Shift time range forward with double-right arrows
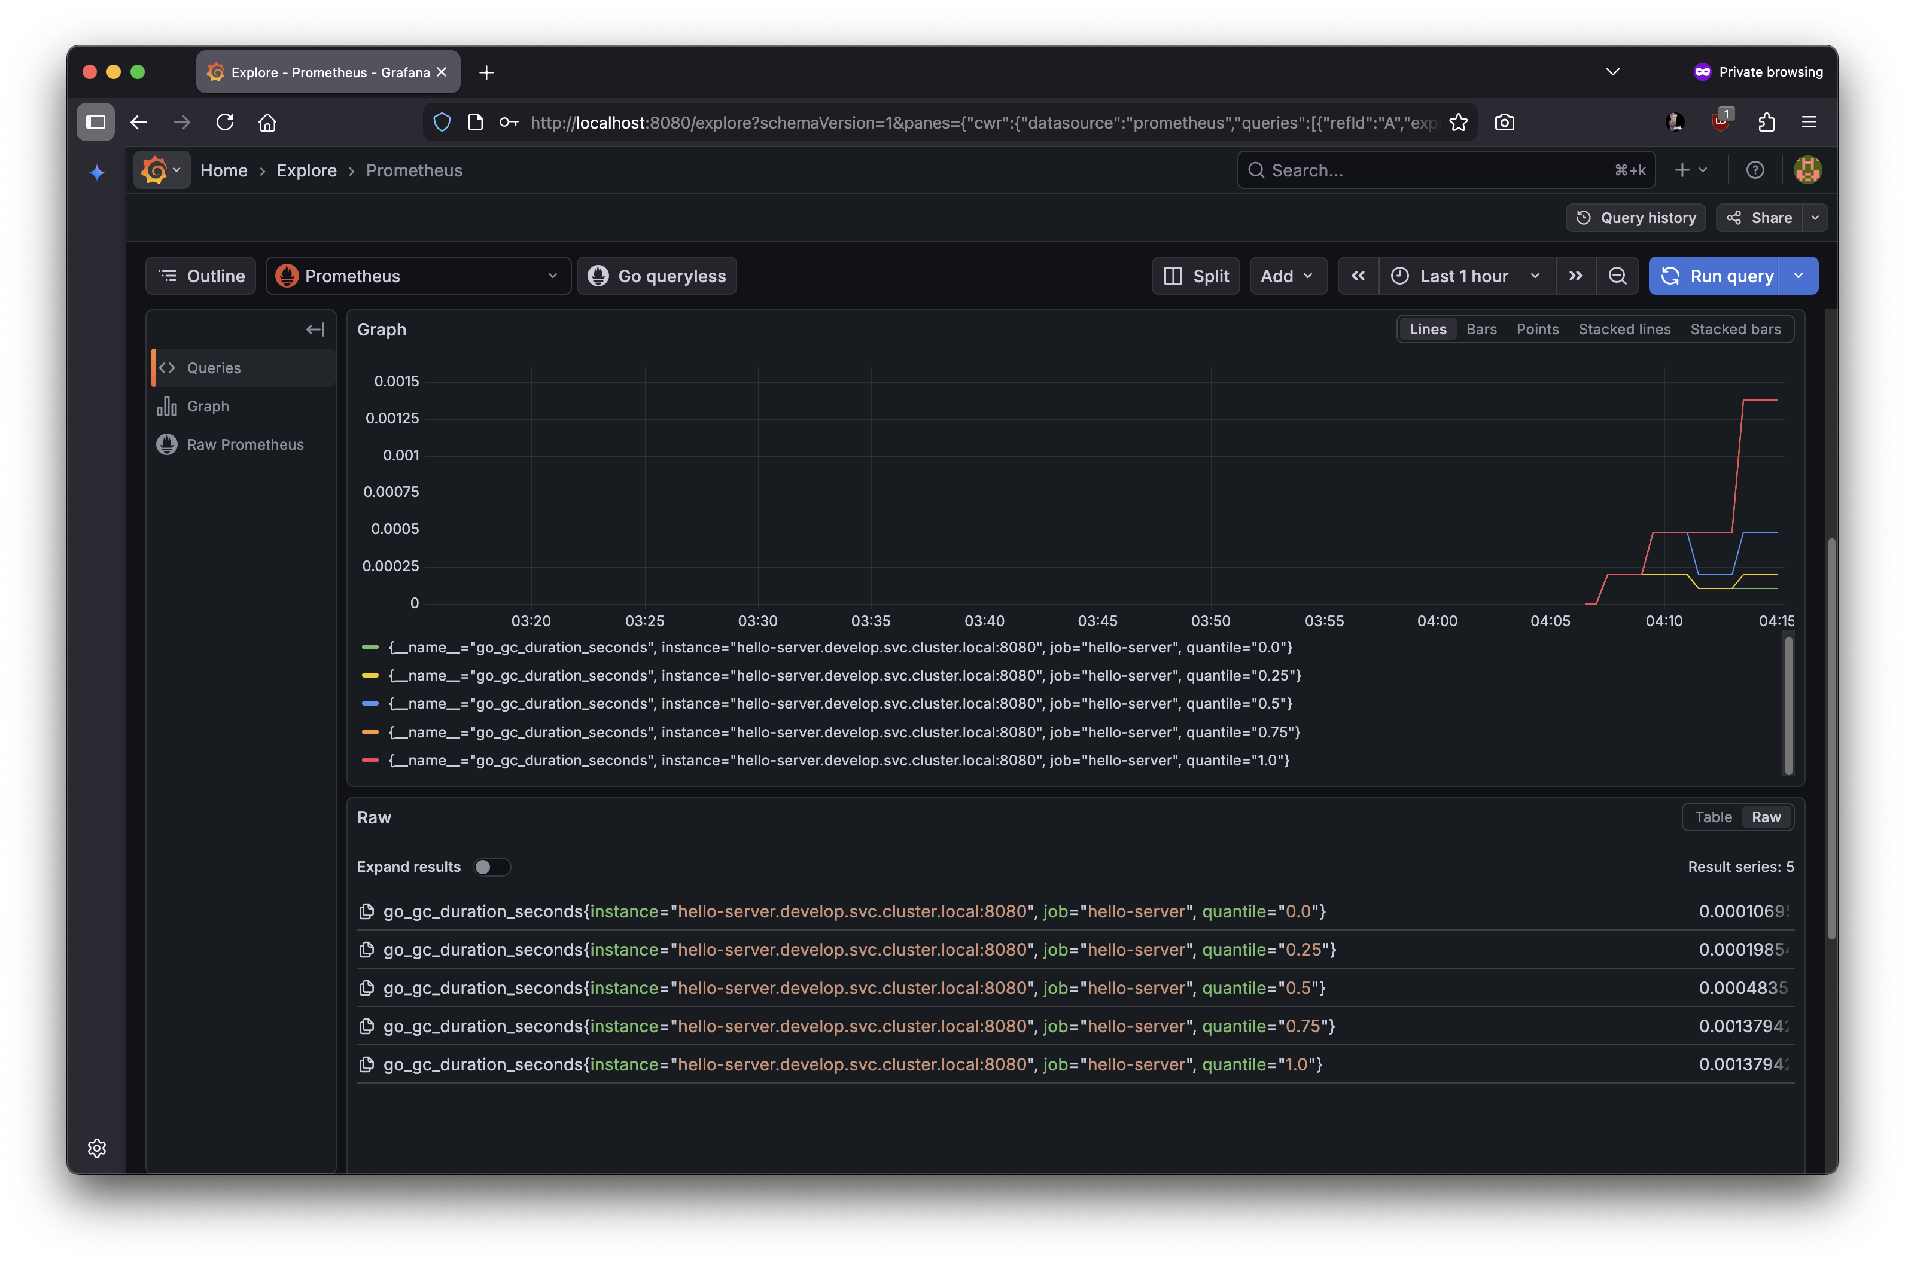 pos(1575,276)
